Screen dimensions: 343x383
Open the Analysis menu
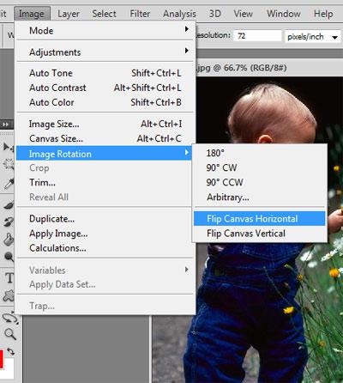click(x=179, y=14)
